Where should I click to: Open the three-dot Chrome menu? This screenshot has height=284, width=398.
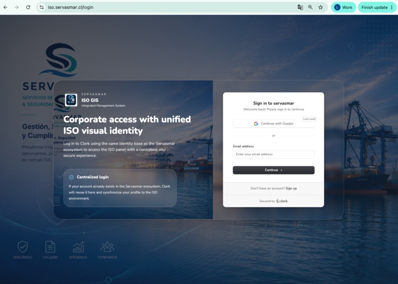[392, 7]
